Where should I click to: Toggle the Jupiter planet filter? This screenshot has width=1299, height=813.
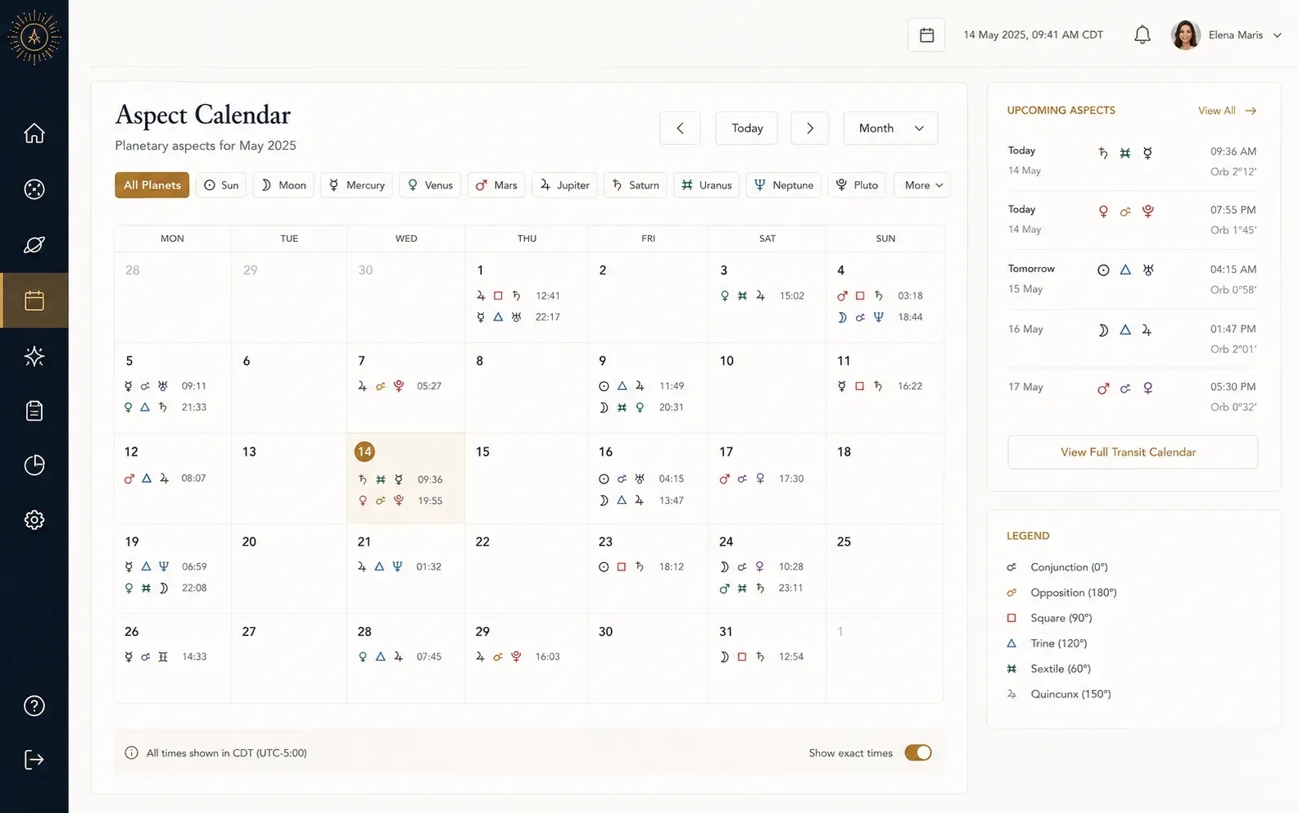pyautogui.click(x=564, y=185)
